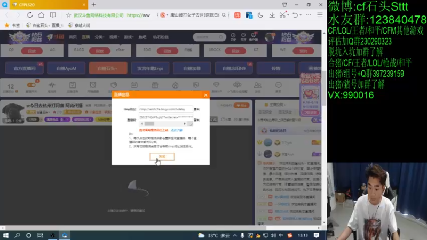Click the search magnifier in Douyu search box
427x240 pixels.
tap(220, 37)
